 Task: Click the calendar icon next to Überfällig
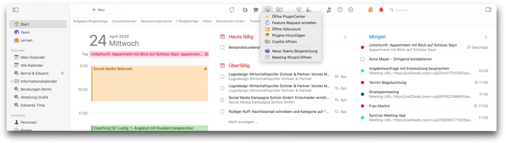click(222, 66)
